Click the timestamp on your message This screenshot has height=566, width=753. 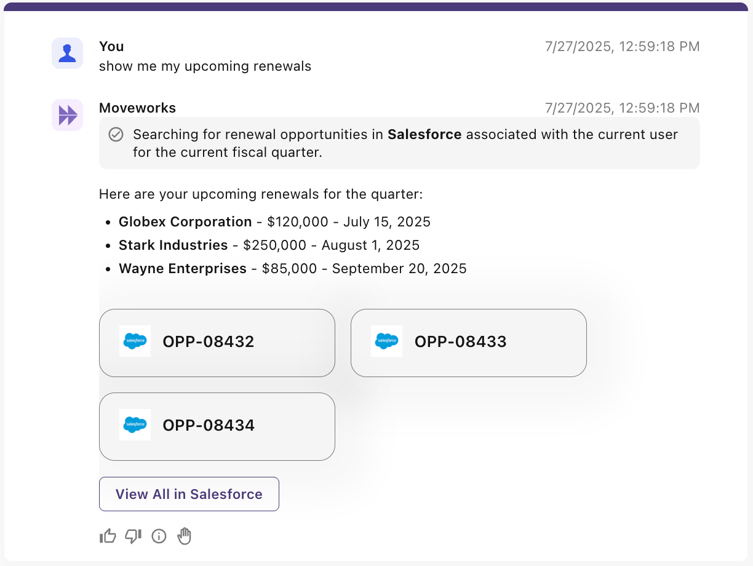click(x=622, y=47)
